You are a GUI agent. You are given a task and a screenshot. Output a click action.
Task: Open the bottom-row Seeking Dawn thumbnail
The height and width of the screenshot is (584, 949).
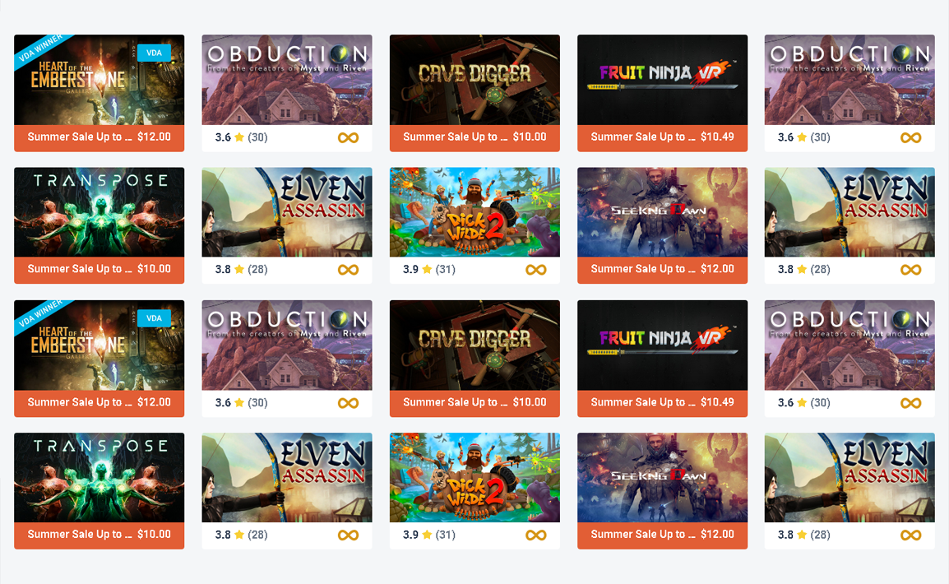click(662, 478)
